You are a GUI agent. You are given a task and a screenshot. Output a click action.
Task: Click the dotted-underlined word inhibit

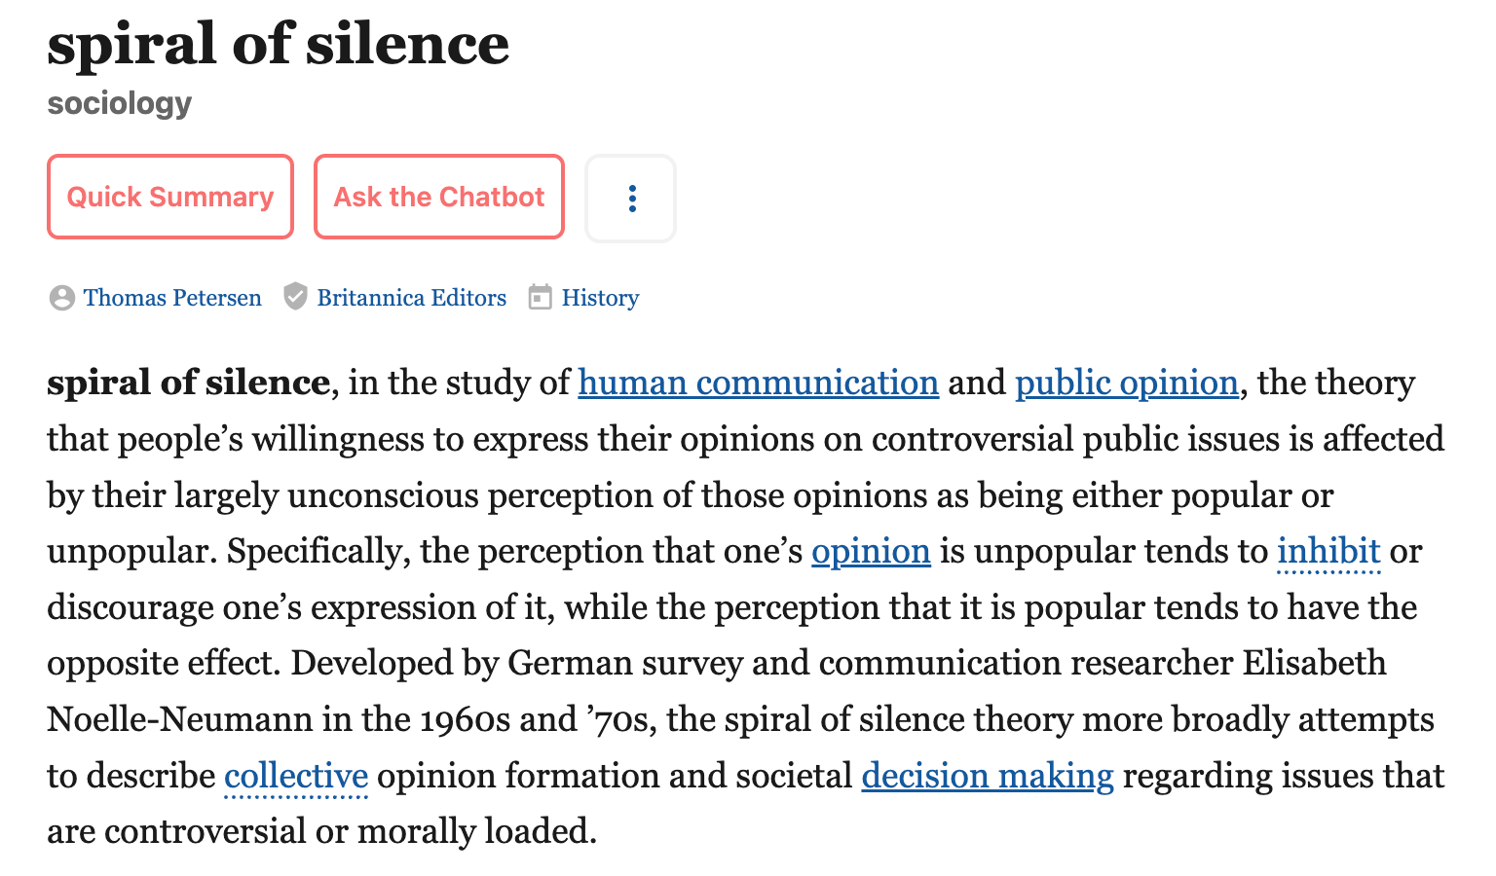click(x=1328, y=551)
